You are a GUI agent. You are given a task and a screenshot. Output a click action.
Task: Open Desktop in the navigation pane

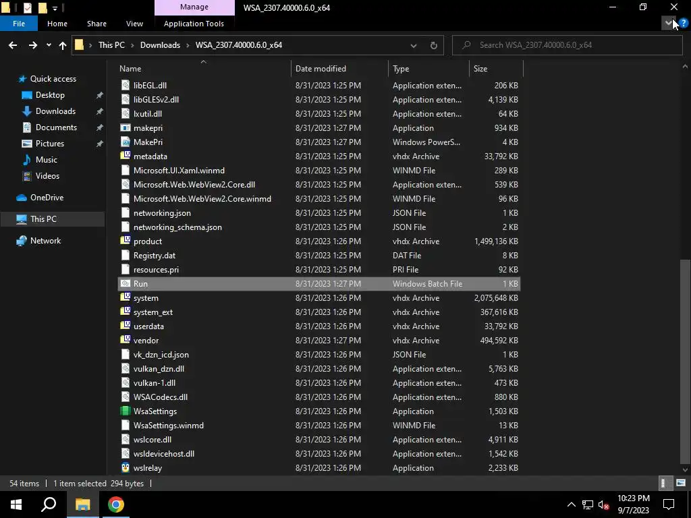tap(50, 95)
